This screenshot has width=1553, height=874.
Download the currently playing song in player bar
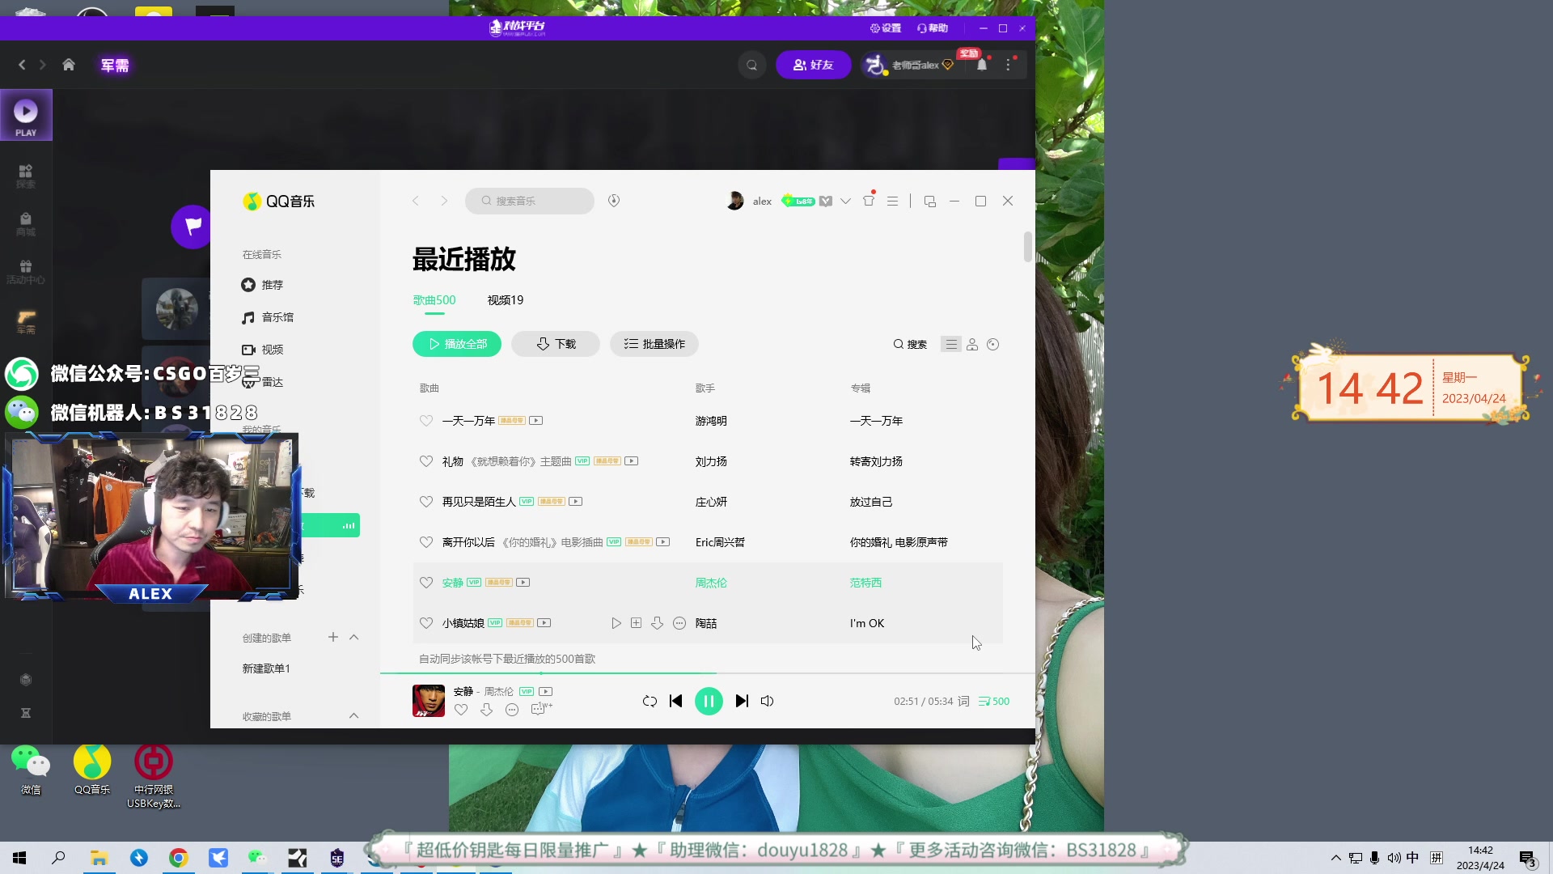tap(486, 710)
